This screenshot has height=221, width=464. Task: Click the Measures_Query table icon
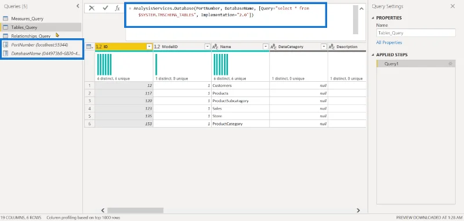point(5,19)
